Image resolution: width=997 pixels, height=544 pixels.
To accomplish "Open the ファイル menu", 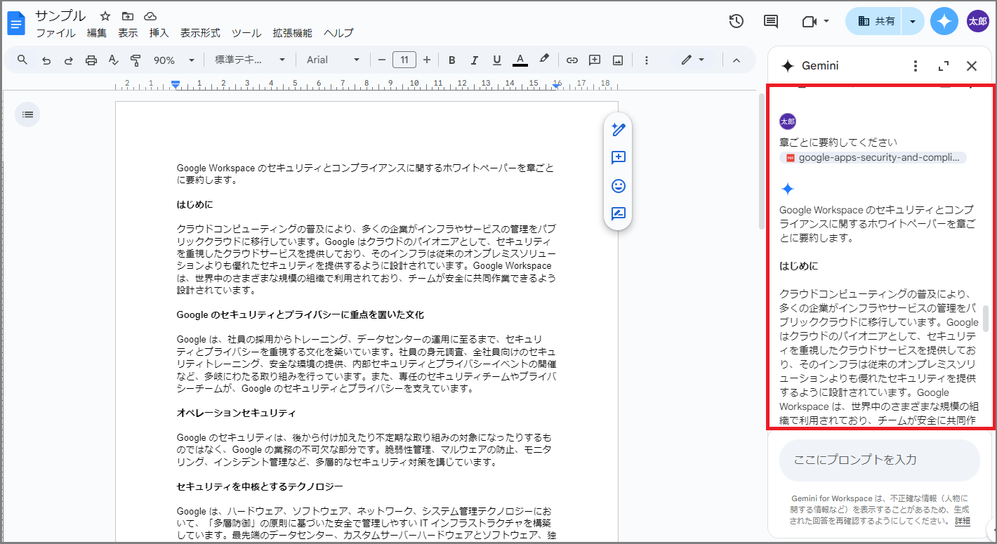I will (55, 33).
